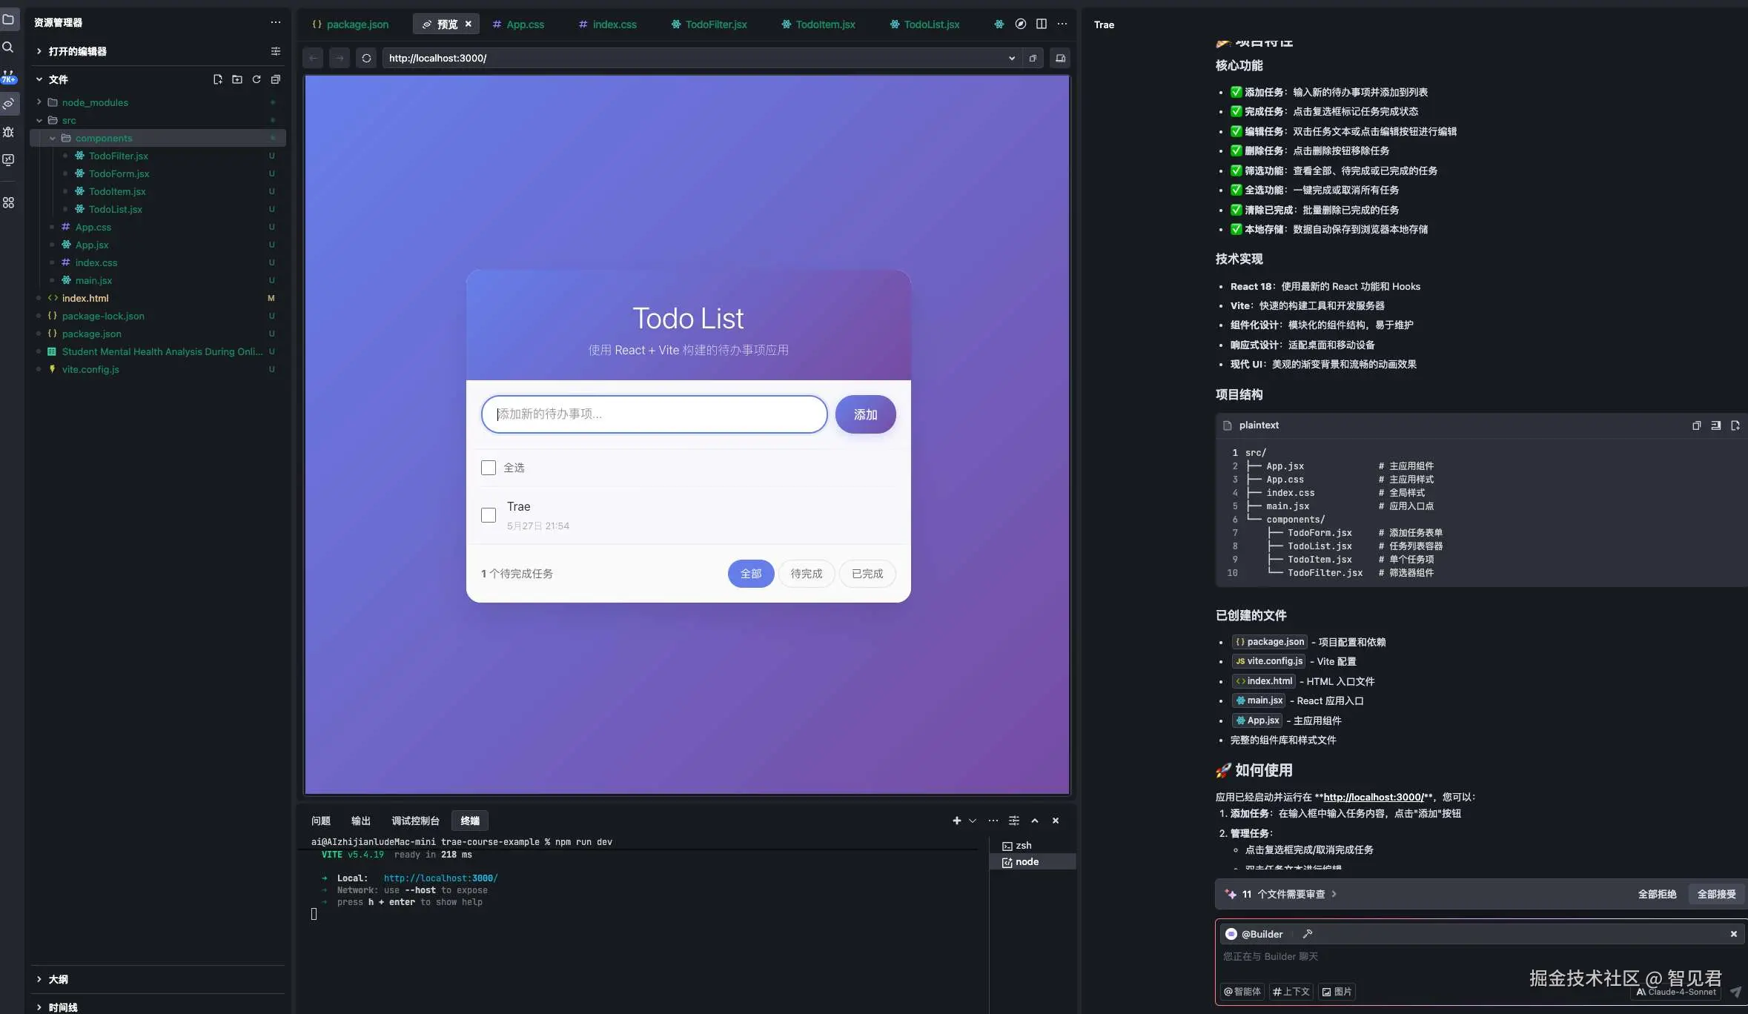
Task: Expand the node_modules folder
Action: [x=95, y=102]
